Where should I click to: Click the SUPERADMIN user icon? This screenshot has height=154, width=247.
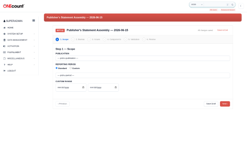(x=4, y=21)
